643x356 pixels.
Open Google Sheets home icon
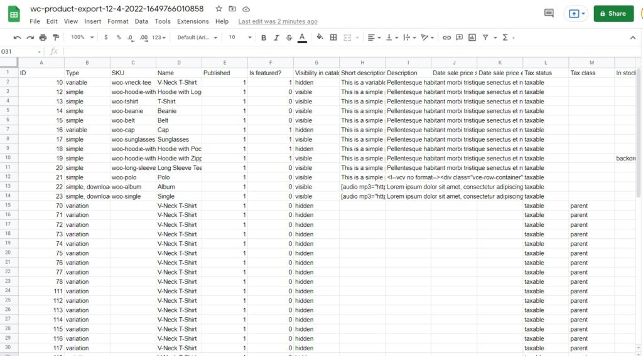pos(14,14)
